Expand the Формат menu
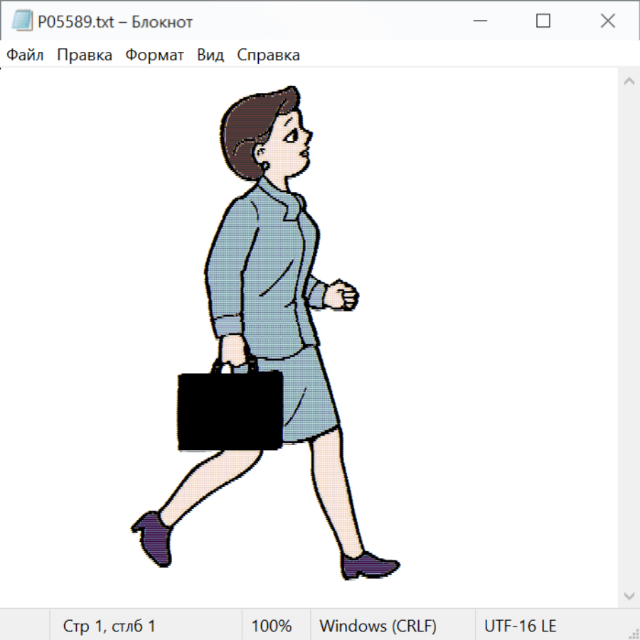 [x=154, y=55]
